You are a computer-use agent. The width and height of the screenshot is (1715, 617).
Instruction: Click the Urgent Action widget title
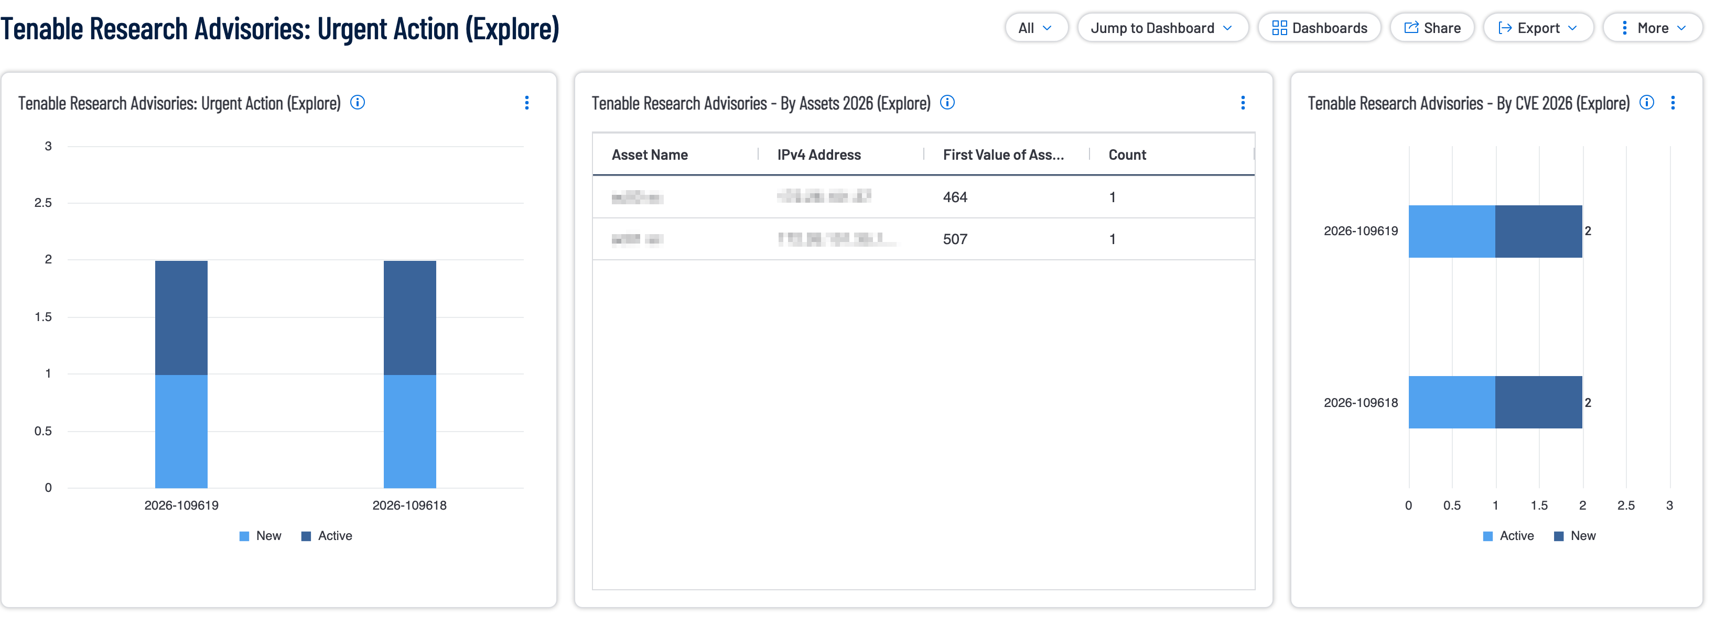[x=179, y=104]
